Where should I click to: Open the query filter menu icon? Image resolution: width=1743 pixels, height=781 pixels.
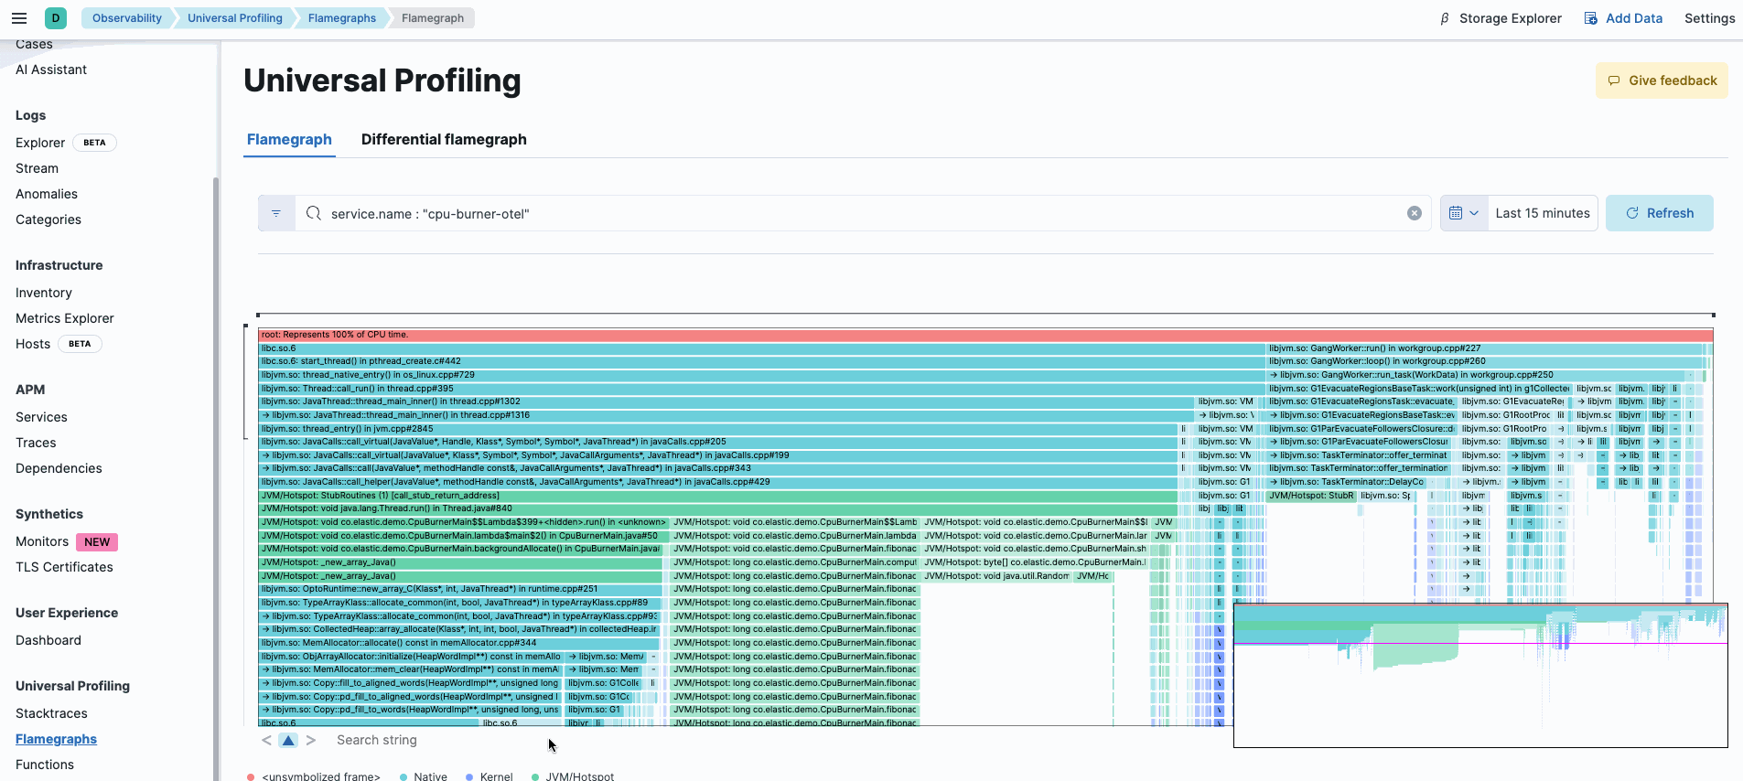[276, 213]
